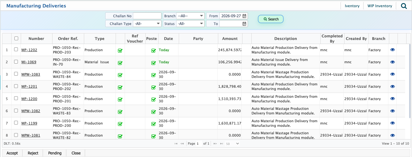Check the box beside MPW-1082

(x=16, y=110)
